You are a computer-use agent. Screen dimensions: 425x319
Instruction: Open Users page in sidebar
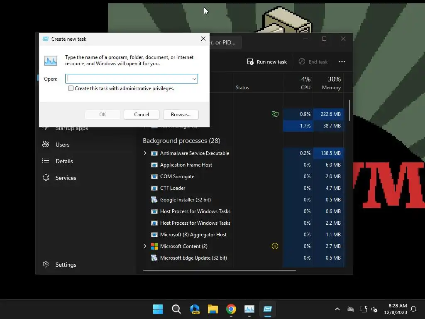pos(62,145)
